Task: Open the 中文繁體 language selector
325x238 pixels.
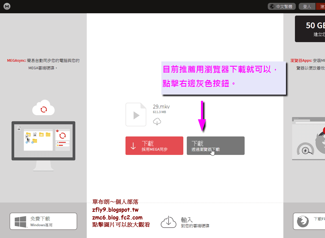Action: click(282, 6)
